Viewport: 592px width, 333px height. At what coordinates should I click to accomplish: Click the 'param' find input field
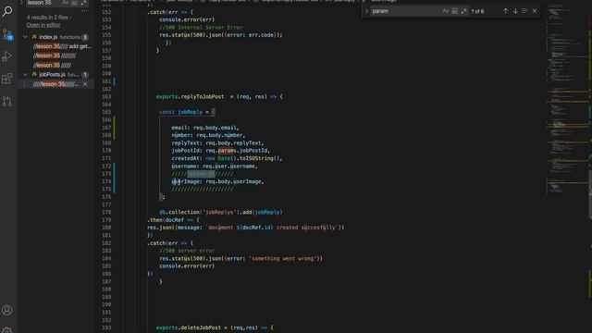(x=406, y=11)
